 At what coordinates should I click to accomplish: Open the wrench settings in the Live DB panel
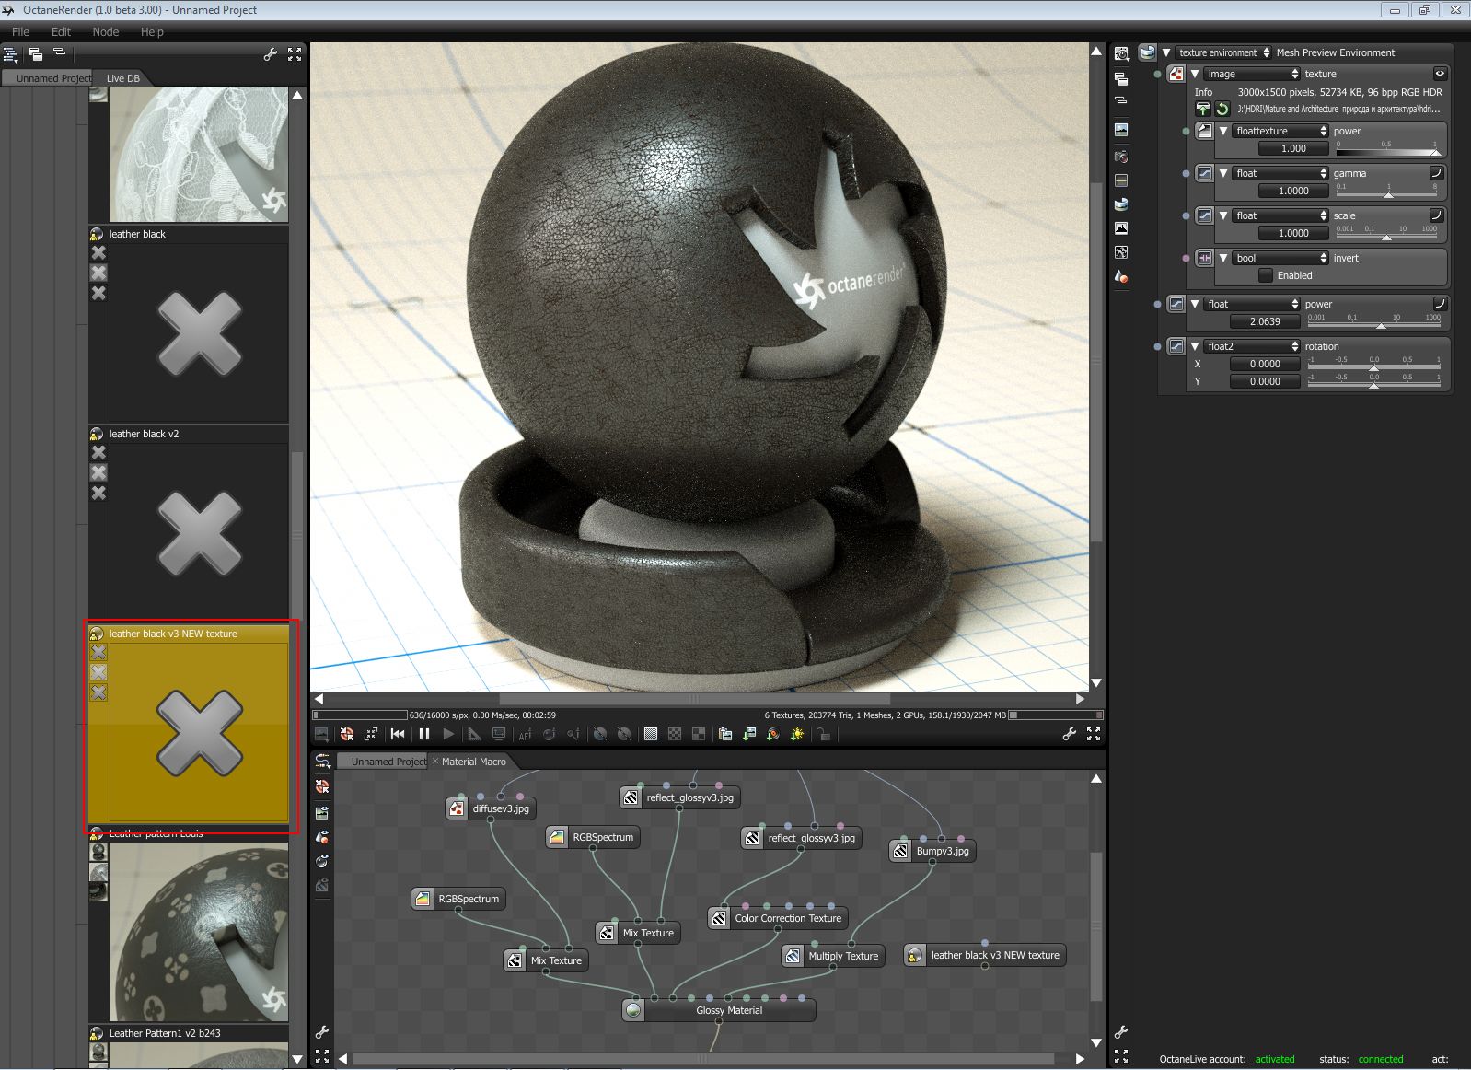(x=270, y=54)
